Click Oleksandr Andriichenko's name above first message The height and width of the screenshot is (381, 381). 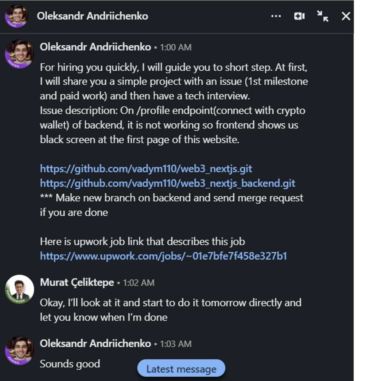point(95,47)
